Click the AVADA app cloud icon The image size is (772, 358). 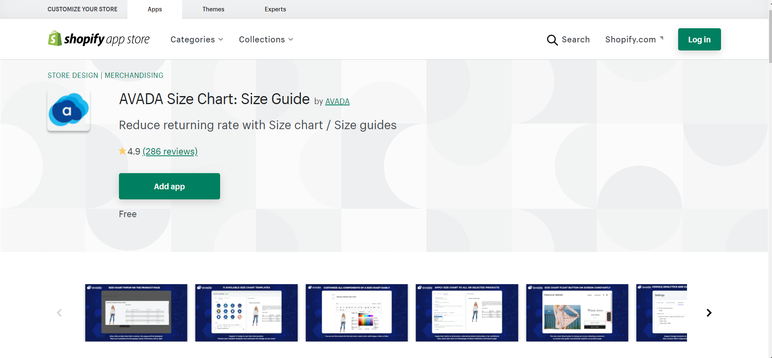(68, 110)
